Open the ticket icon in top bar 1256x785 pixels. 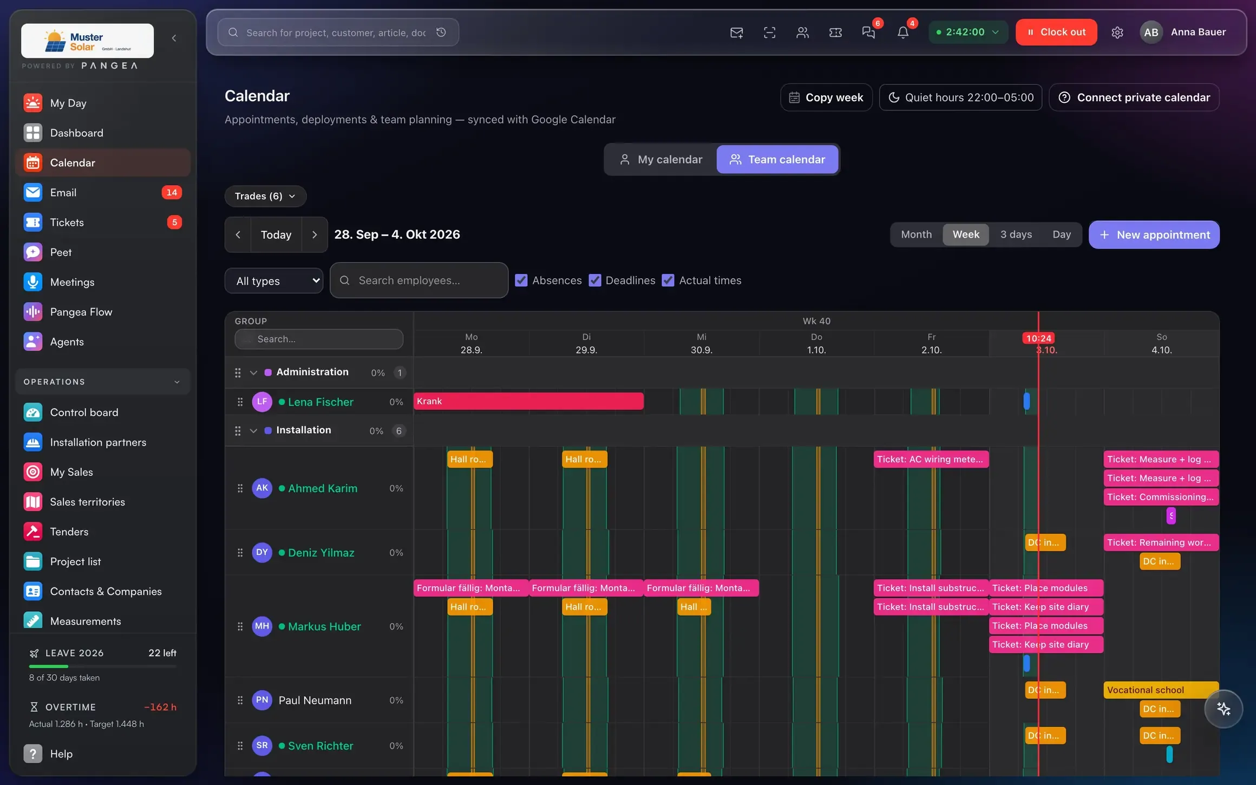pyautogui.click(x=835, y=32)
